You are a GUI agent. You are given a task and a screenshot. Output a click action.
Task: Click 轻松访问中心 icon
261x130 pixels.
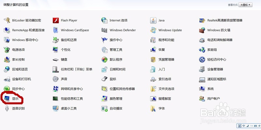click(202, 60)
